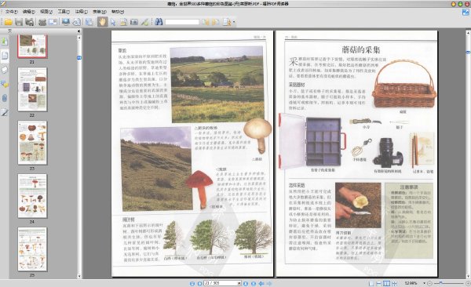471x287 pixels.
Task: Click the rotate page icon next to the monitor
Action: (x=77, y=22)
